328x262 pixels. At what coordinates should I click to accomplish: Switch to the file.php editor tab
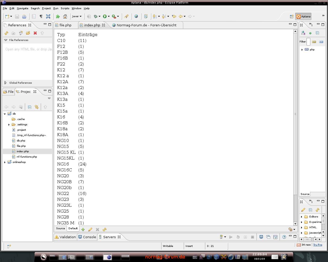tap(65, 25)
